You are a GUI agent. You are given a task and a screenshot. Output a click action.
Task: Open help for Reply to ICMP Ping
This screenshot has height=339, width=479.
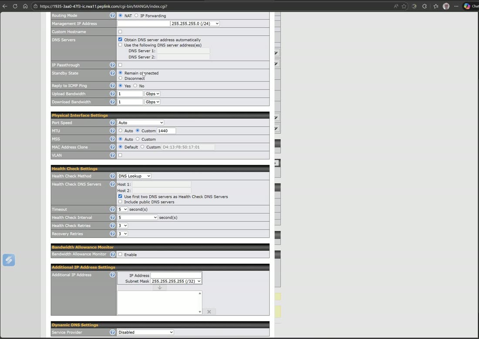point(112,85)
